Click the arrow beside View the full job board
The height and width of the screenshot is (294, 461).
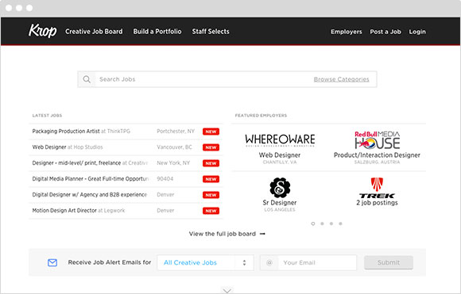(262, 234)
